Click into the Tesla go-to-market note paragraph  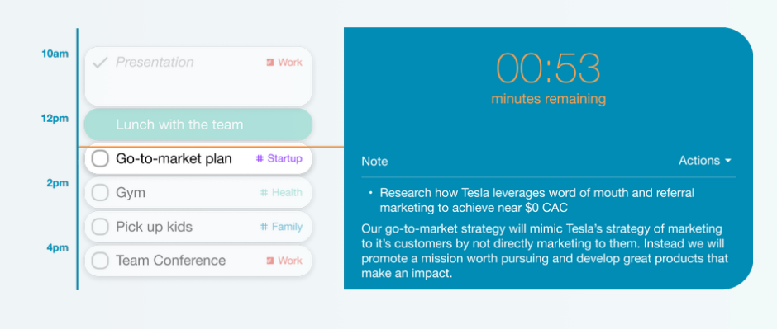click(545, 251)
